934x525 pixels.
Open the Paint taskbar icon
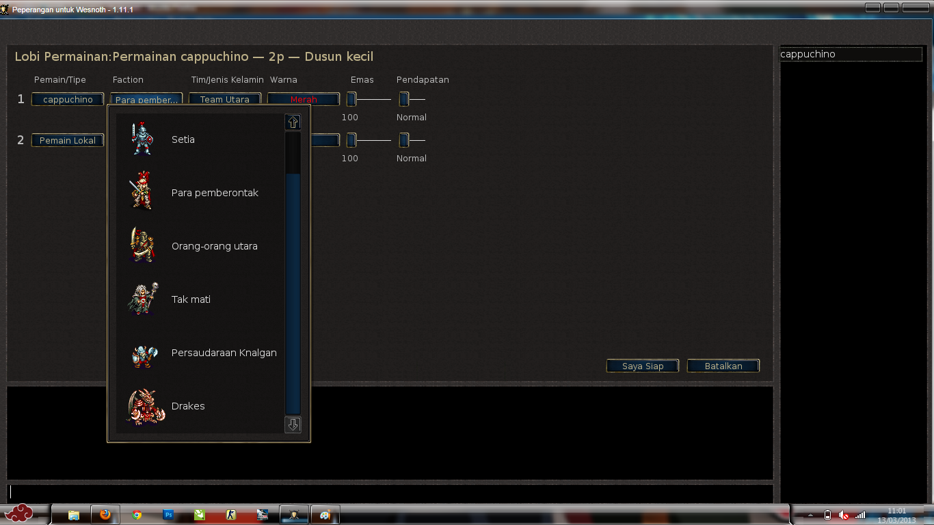point(325,515)
